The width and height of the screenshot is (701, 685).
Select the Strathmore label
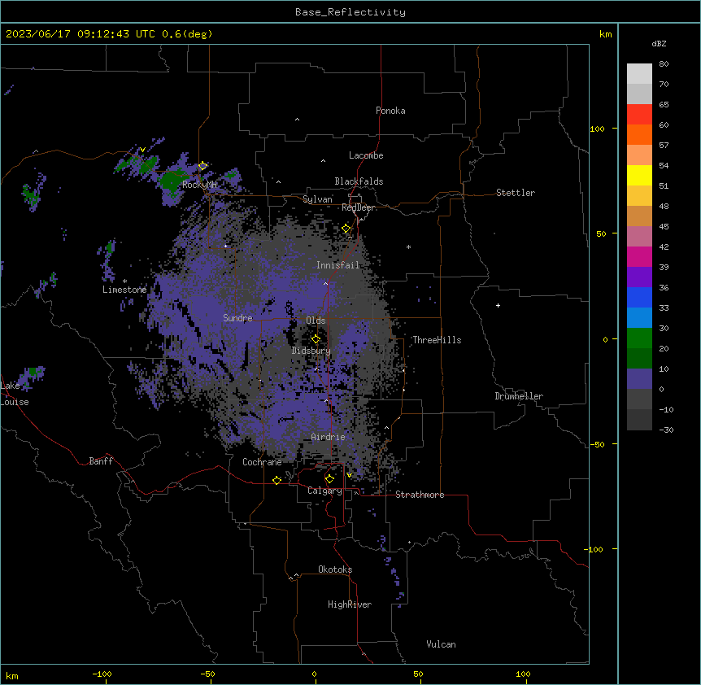420,495
